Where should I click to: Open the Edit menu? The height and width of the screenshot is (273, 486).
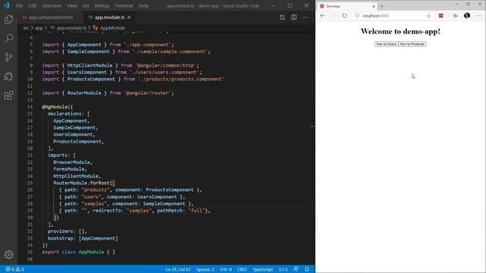click(32, 5)
